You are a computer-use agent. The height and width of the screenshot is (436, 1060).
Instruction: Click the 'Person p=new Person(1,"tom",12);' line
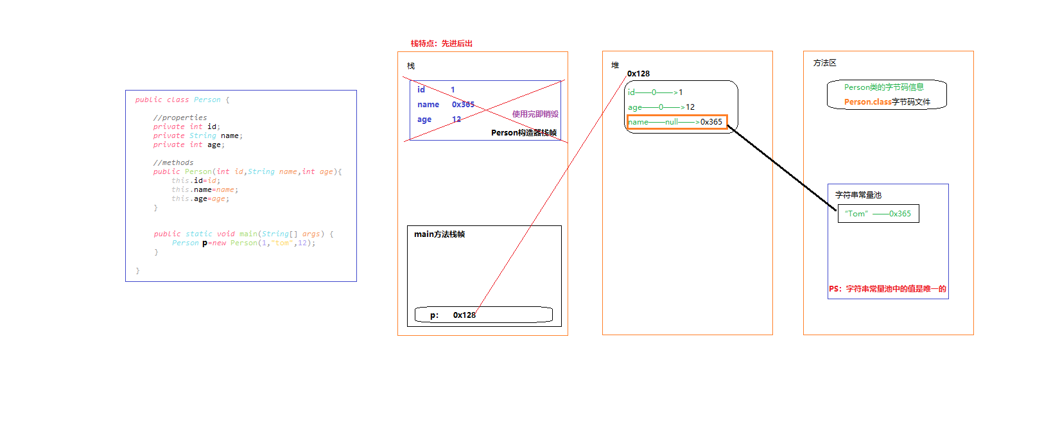tap(244, 243)
